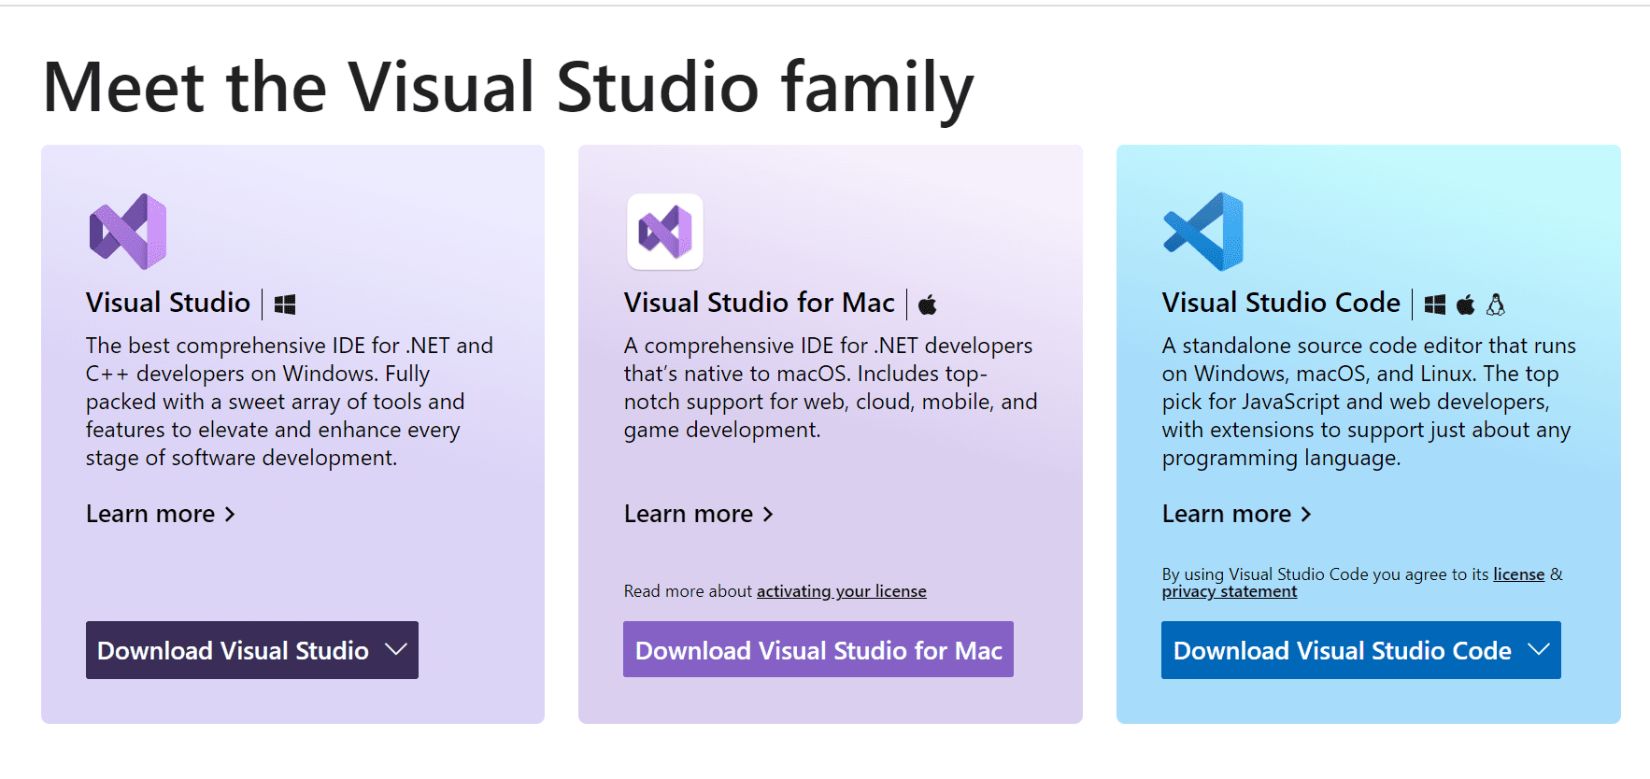Click the chevron after Visual Studio's Learn more
The width and height of the screenshot is (1650, 779).
(230, 515)
